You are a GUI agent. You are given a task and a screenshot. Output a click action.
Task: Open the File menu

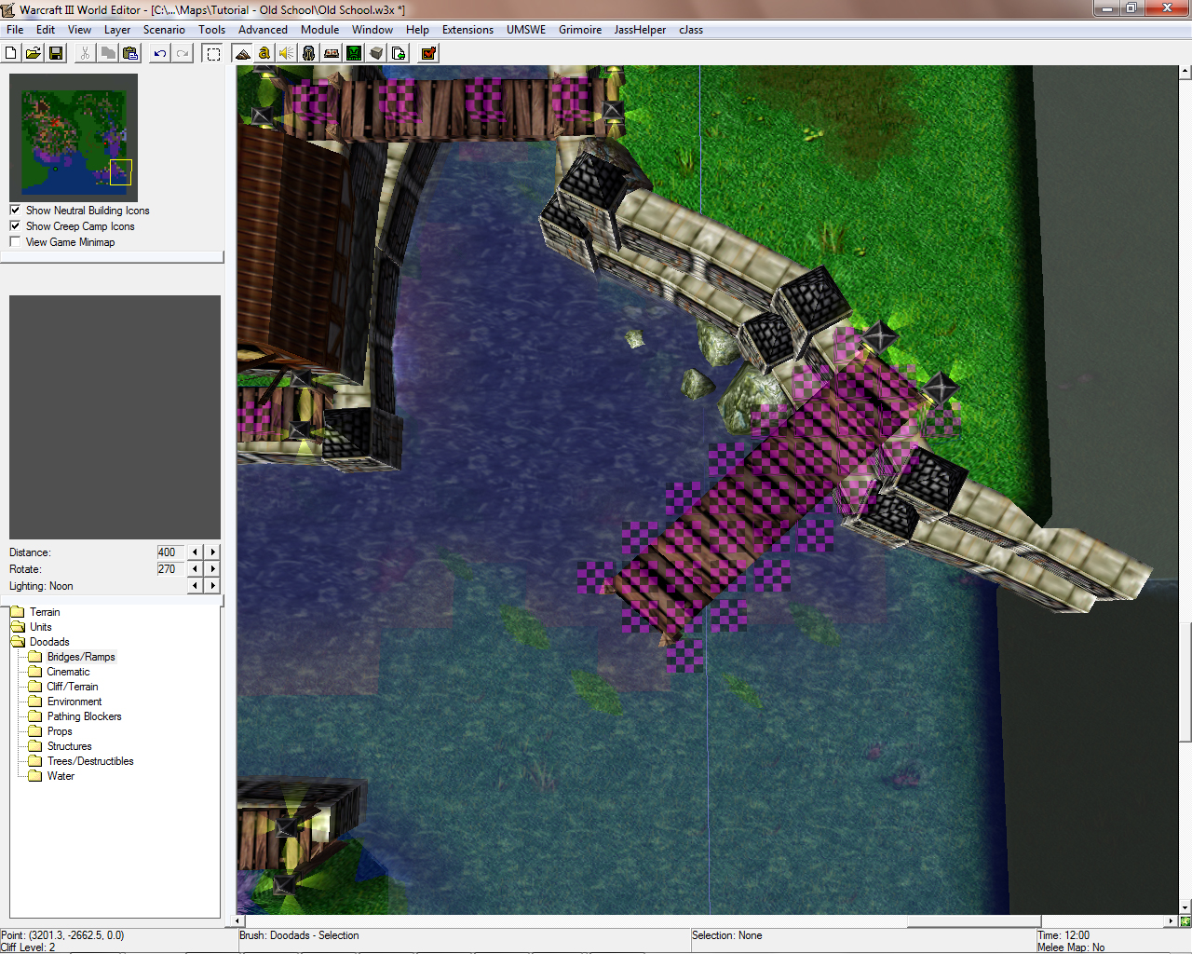point(15,30)
